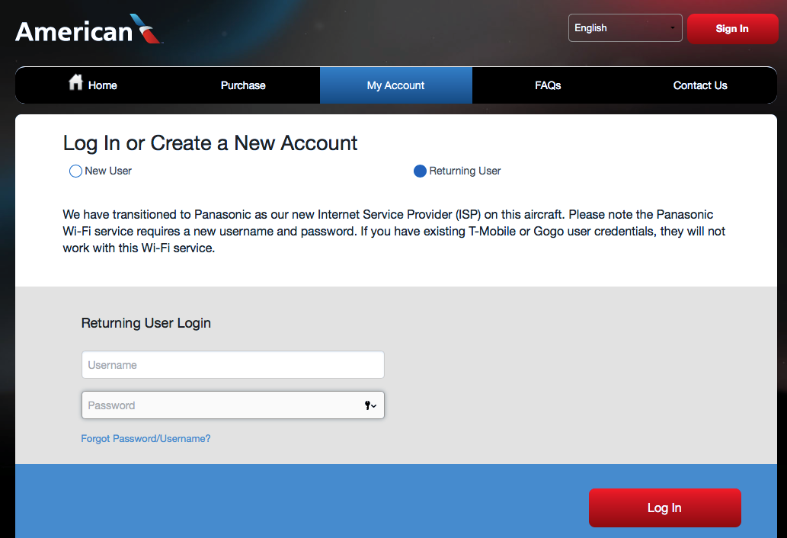
Task: Click the 'Returning User Login' heading
Action: tap(146, 322)
